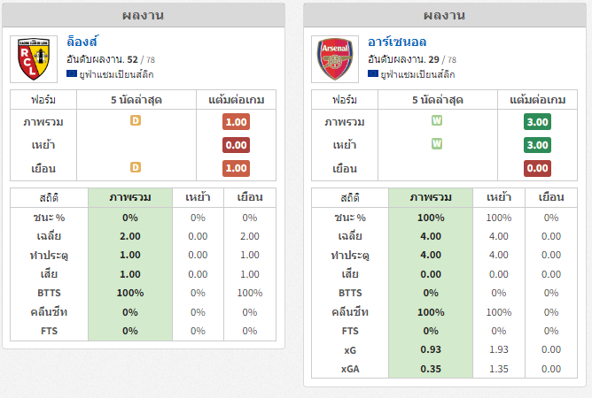Click EU flag beside Arsenal competition name

(373, 74)
